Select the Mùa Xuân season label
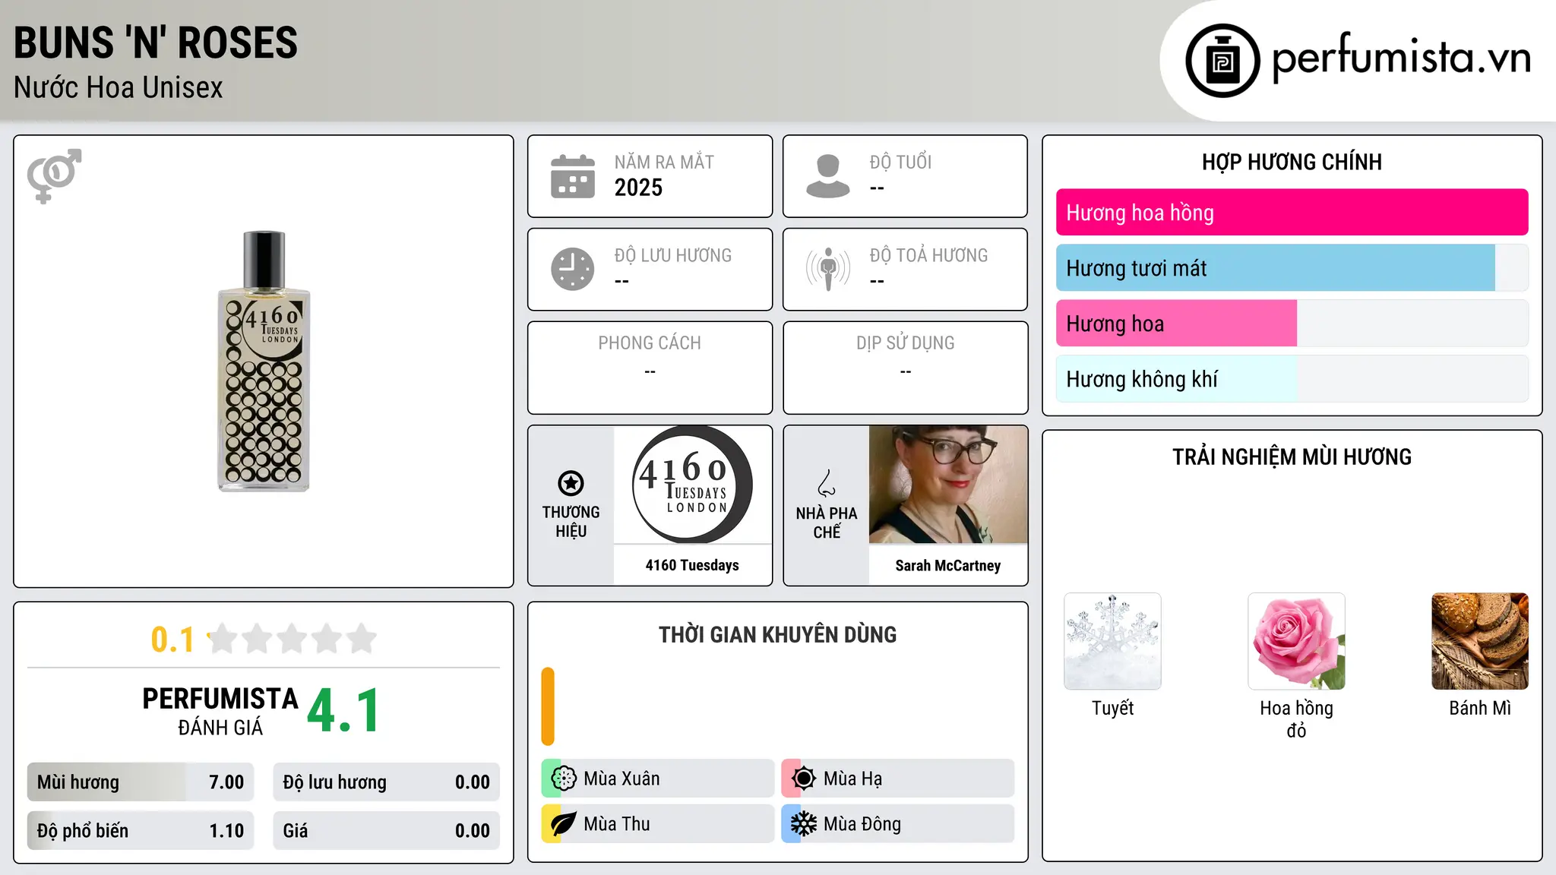 tap(621, 779)
